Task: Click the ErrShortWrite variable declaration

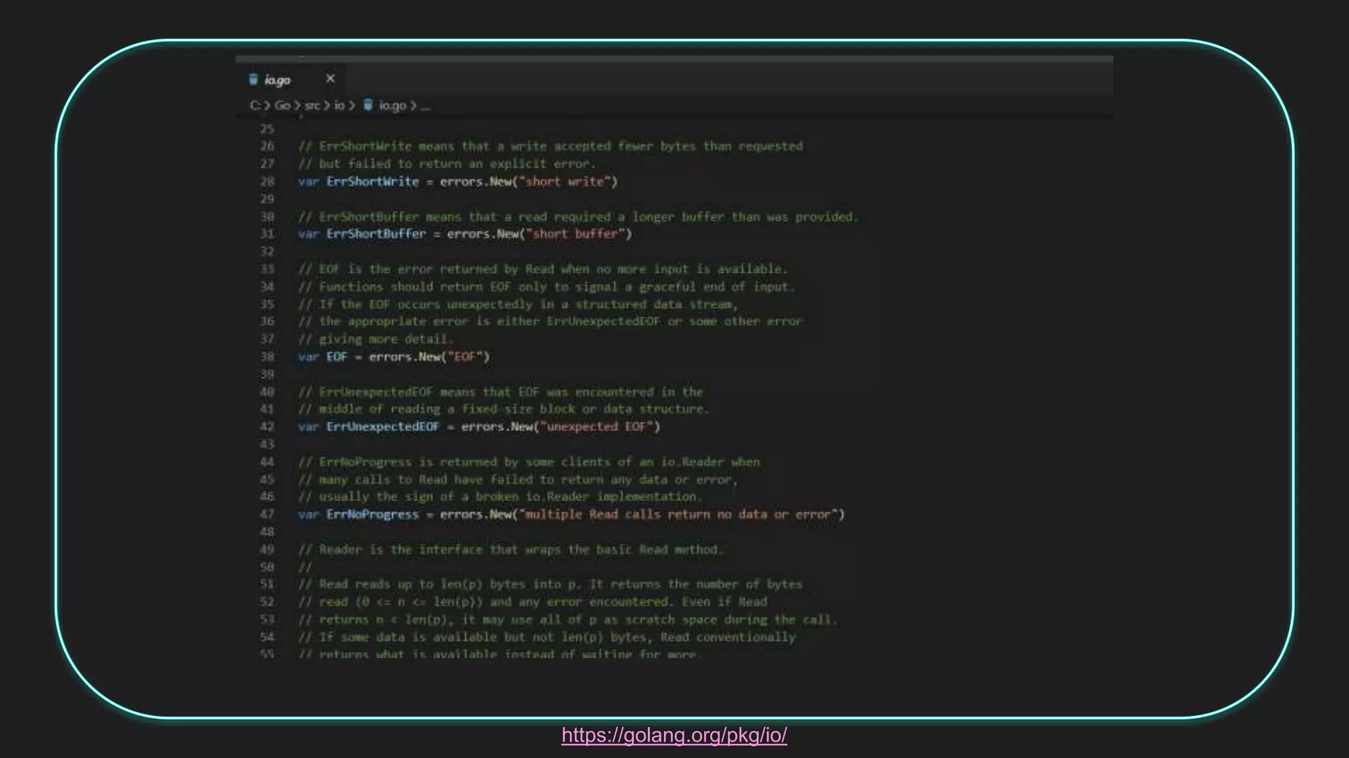Action: click(x=372, y=182)
